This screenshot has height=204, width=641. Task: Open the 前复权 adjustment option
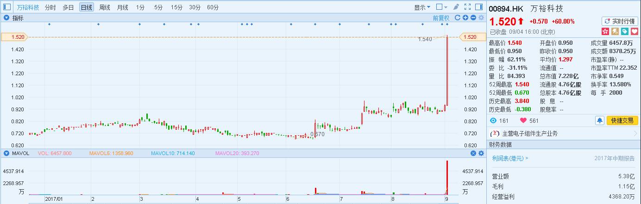point(441,18)
